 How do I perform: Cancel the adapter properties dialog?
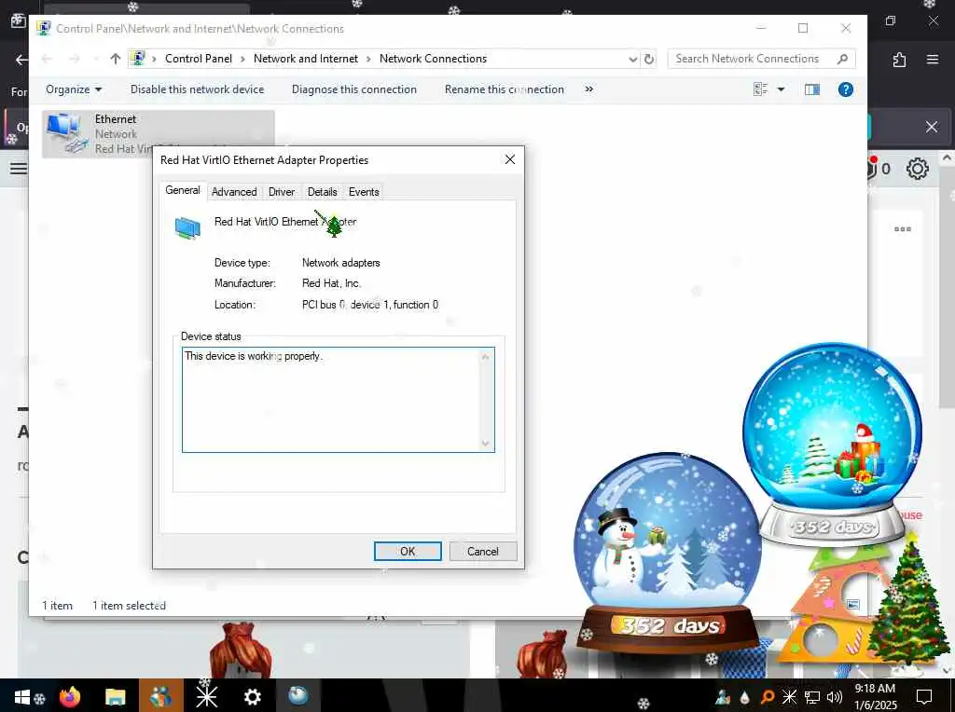[483, 552]
